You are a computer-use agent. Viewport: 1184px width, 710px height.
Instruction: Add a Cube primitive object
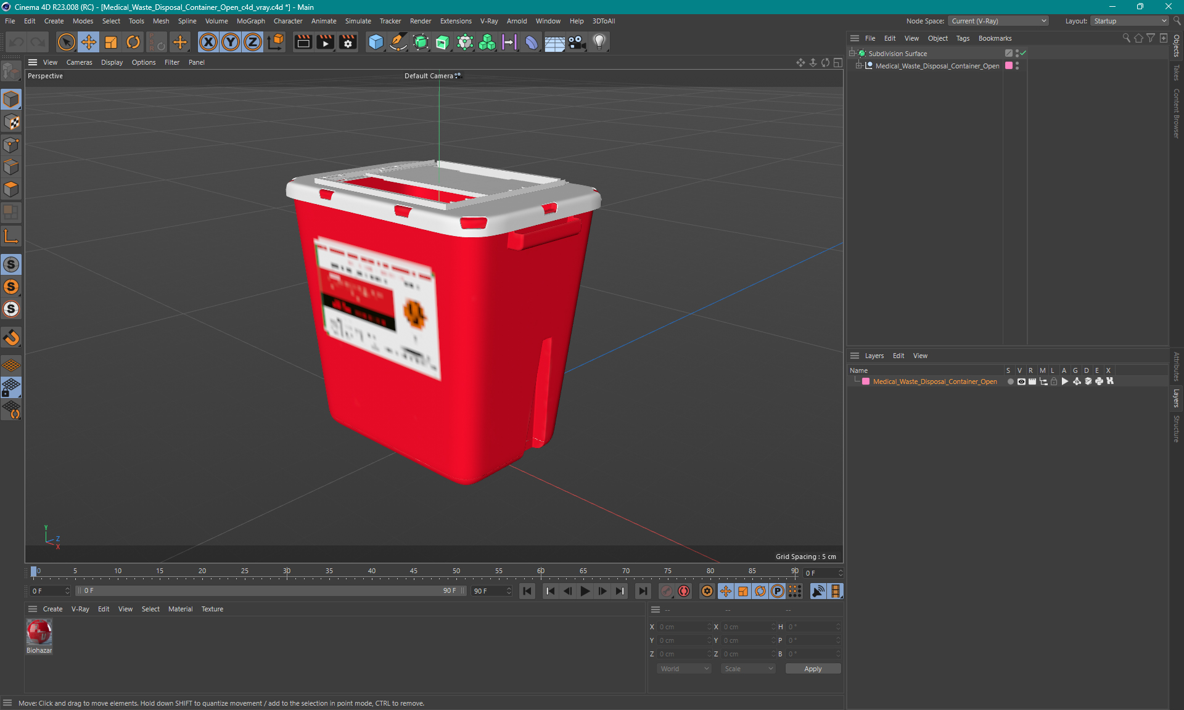point(376,42)
